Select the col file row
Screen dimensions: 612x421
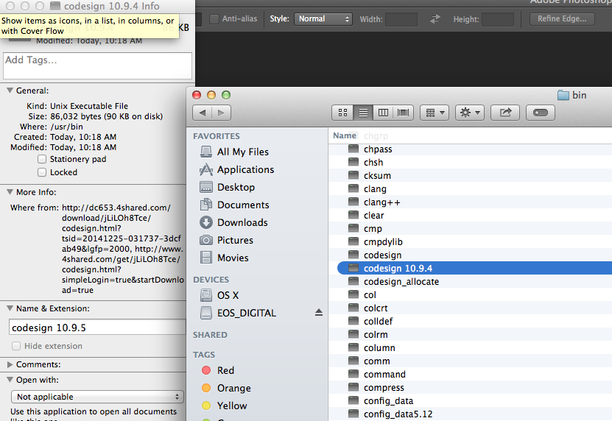470,295
